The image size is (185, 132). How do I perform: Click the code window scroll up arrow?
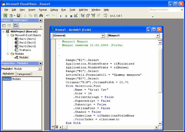coord(160,42)
